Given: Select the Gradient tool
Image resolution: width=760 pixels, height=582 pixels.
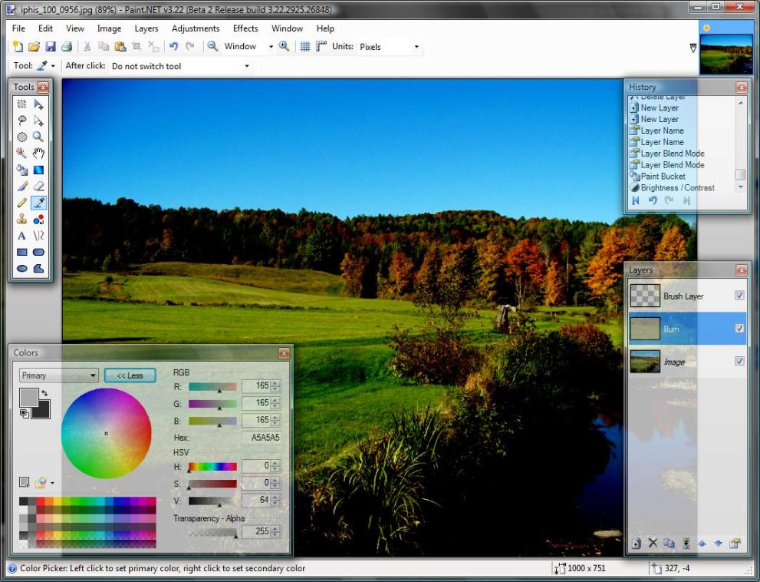Looking at the screenshot, I should tap(38, 170).
